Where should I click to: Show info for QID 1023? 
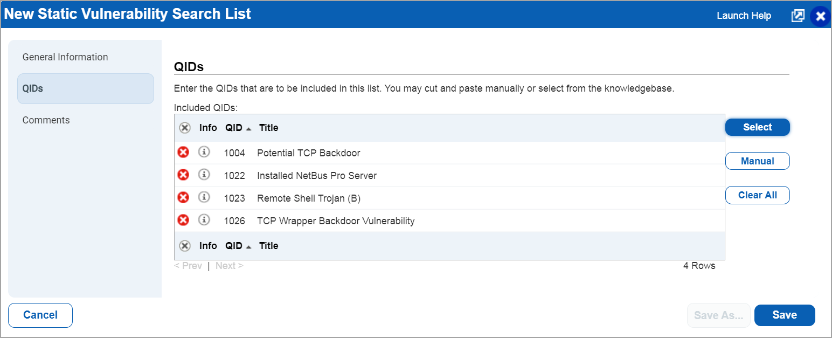click(204, 197)
